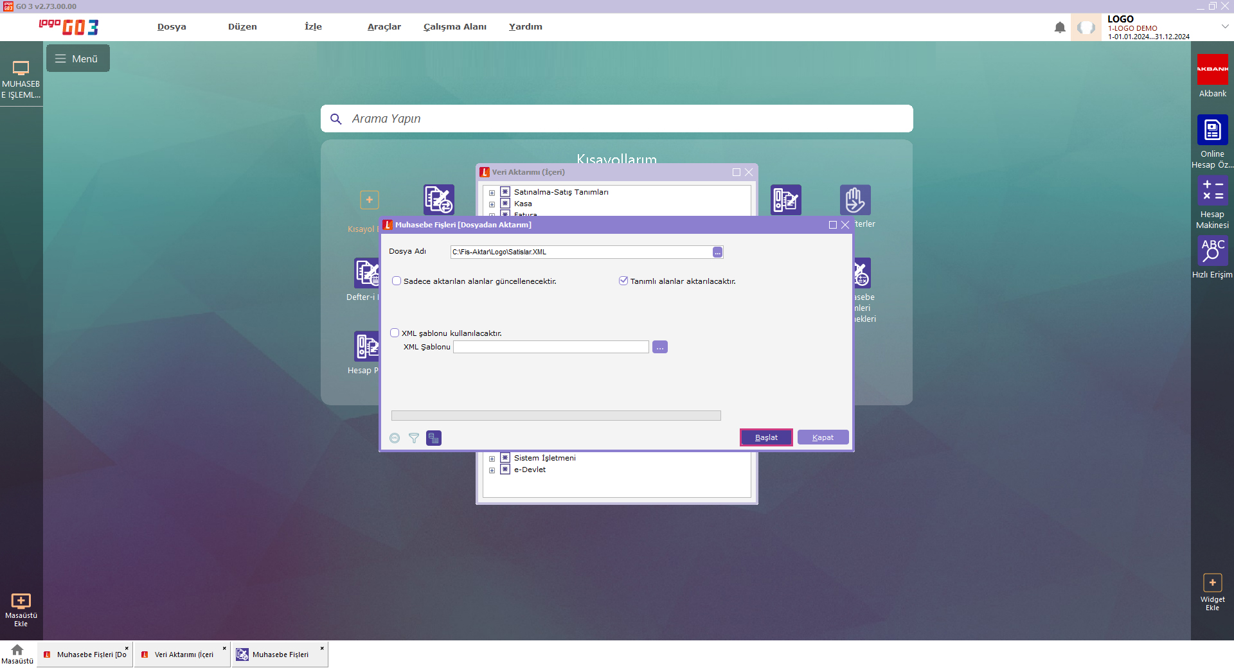Open the Akbank widget icon
Screen dimensions: 1234x668
click(1212, 69)
